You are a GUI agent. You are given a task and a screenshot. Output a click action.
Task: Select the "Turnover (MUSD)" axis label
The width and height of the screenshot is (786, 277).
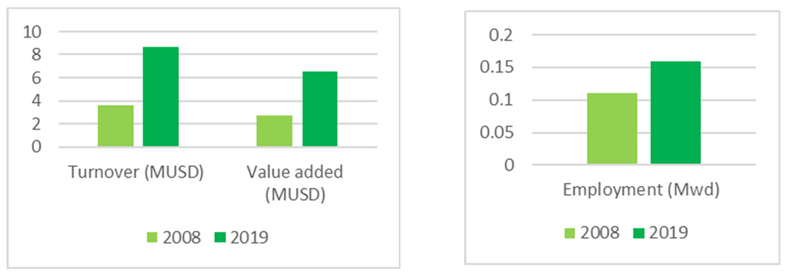(x=136, y=172)
